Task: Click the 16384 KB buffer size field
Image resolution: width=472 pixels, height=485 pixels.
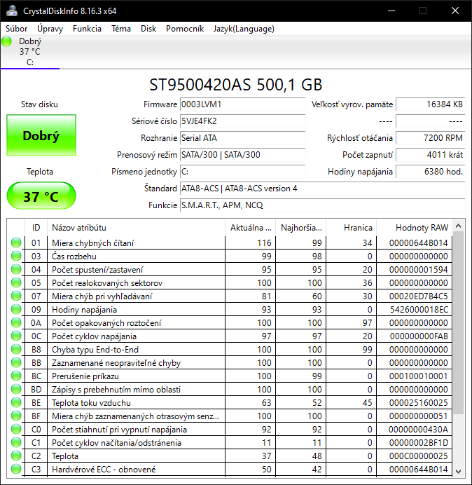Action: tap(430, 104)
